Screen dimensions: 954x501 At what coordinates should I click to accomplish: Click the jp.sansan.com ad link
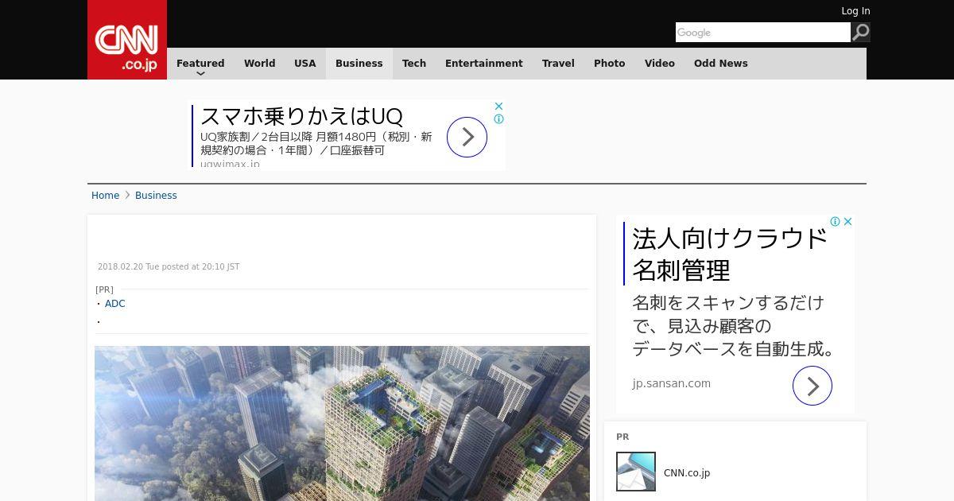coord(672,383)
